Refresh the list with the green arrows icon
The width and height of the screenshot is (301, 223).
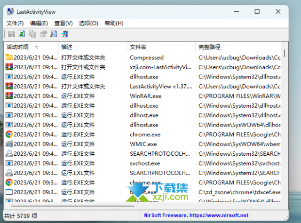click(22, 34)
